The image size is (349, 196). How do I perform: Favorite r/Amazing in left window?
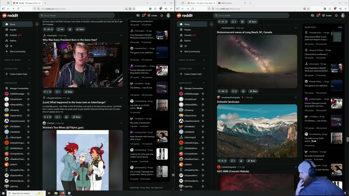click(28, 110)
